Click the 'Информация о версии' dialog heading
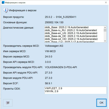 coord(23,10)
